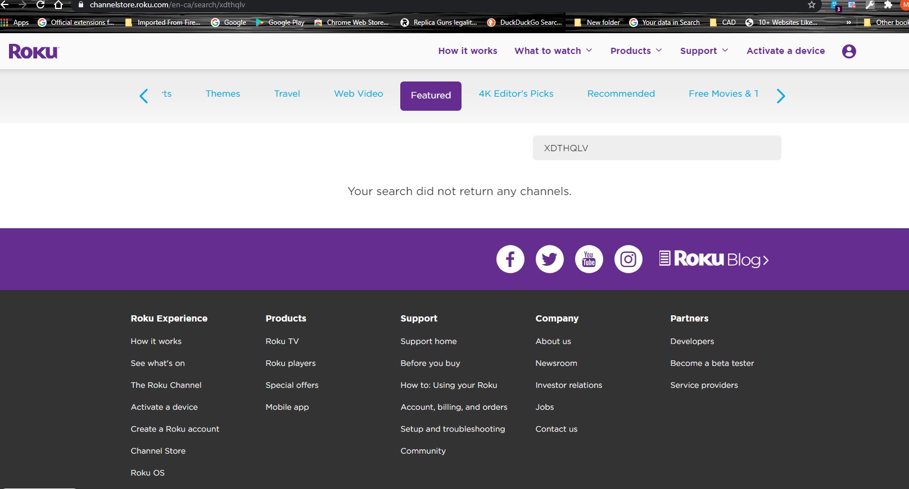The width and height of the screenshot is (909, 489).
Task: Open See what's on footer link
Action: (158, 363)
